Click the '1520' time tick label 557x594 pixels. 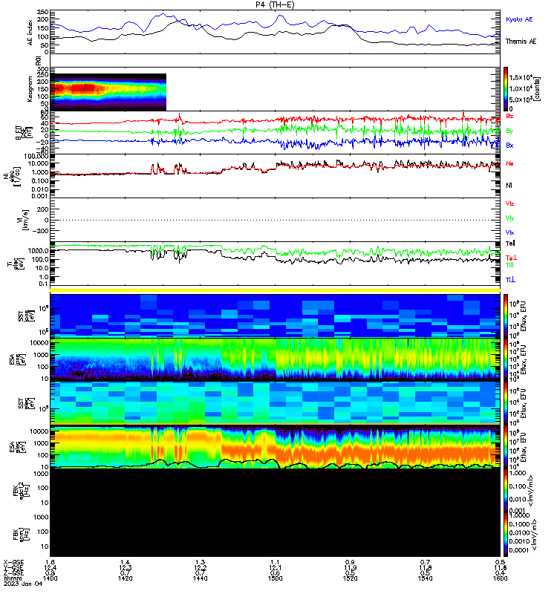(350, 578)
